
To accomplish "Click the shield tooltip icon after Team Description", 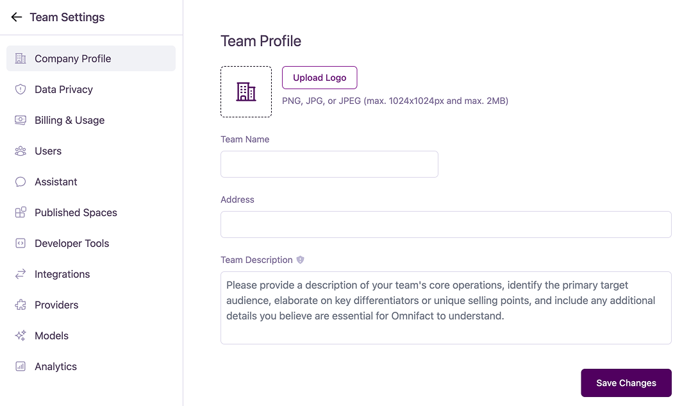I will [x=300, y=260].
